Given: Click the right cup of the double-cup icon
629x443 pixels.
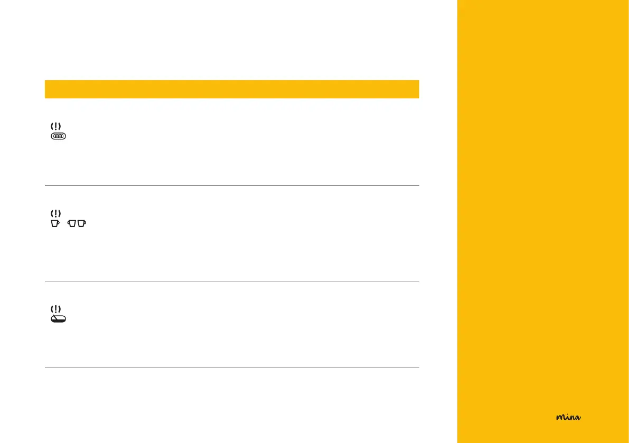Looking at the screenshot, I should (x=82, y=224).
